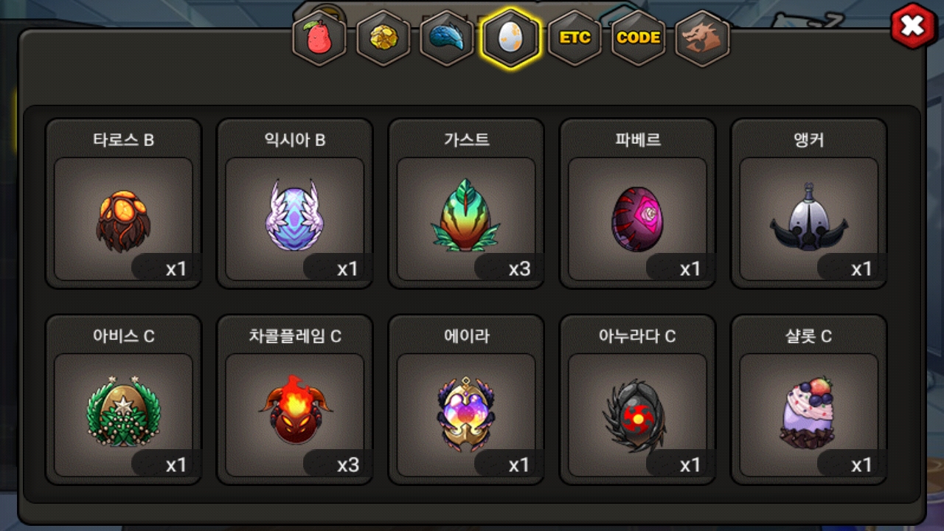Open the CODE tab
Screen dimensions: 944x531
coord(638,38)
